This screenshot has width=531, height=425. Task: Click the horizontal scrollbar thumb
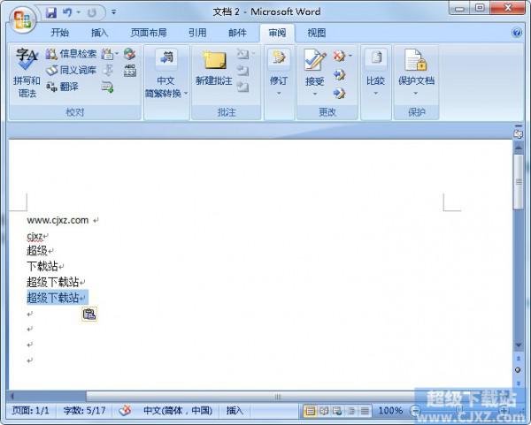click(277, 396)
